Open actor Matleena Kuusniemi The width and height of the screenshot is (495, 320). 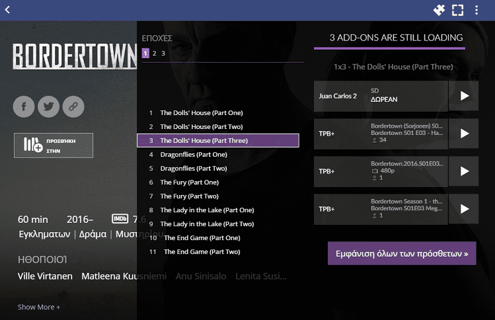click(124, 276)
